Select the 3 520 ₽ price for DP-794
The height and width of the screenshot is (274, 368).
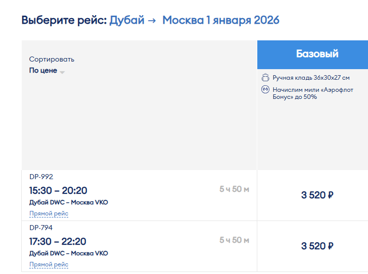(x=317, y=246)
